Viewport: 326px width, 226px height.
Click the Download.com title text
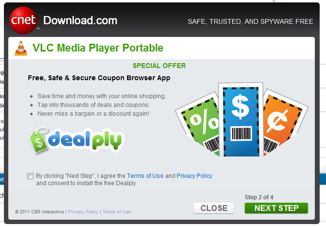click(80, 20)
